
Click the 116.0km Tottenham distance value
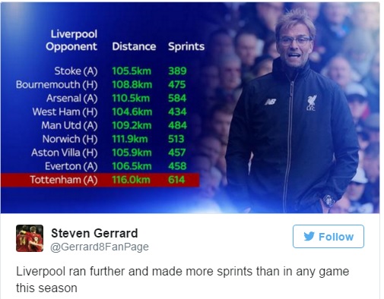coord(131,180)
